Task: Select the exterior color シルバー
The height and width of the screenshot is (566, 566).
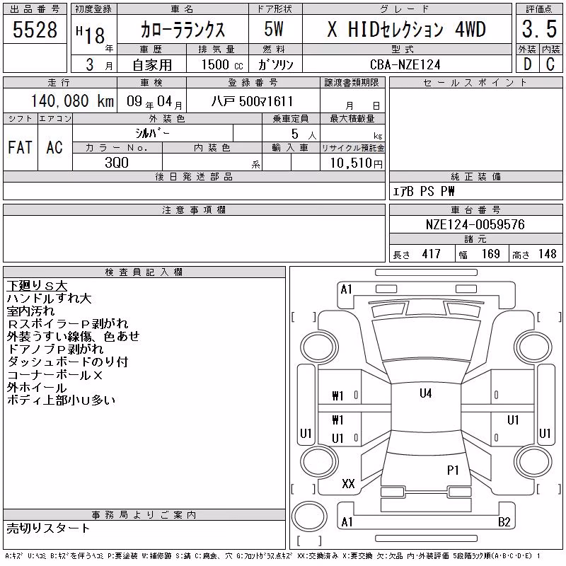Action: (x=152, y=133)
